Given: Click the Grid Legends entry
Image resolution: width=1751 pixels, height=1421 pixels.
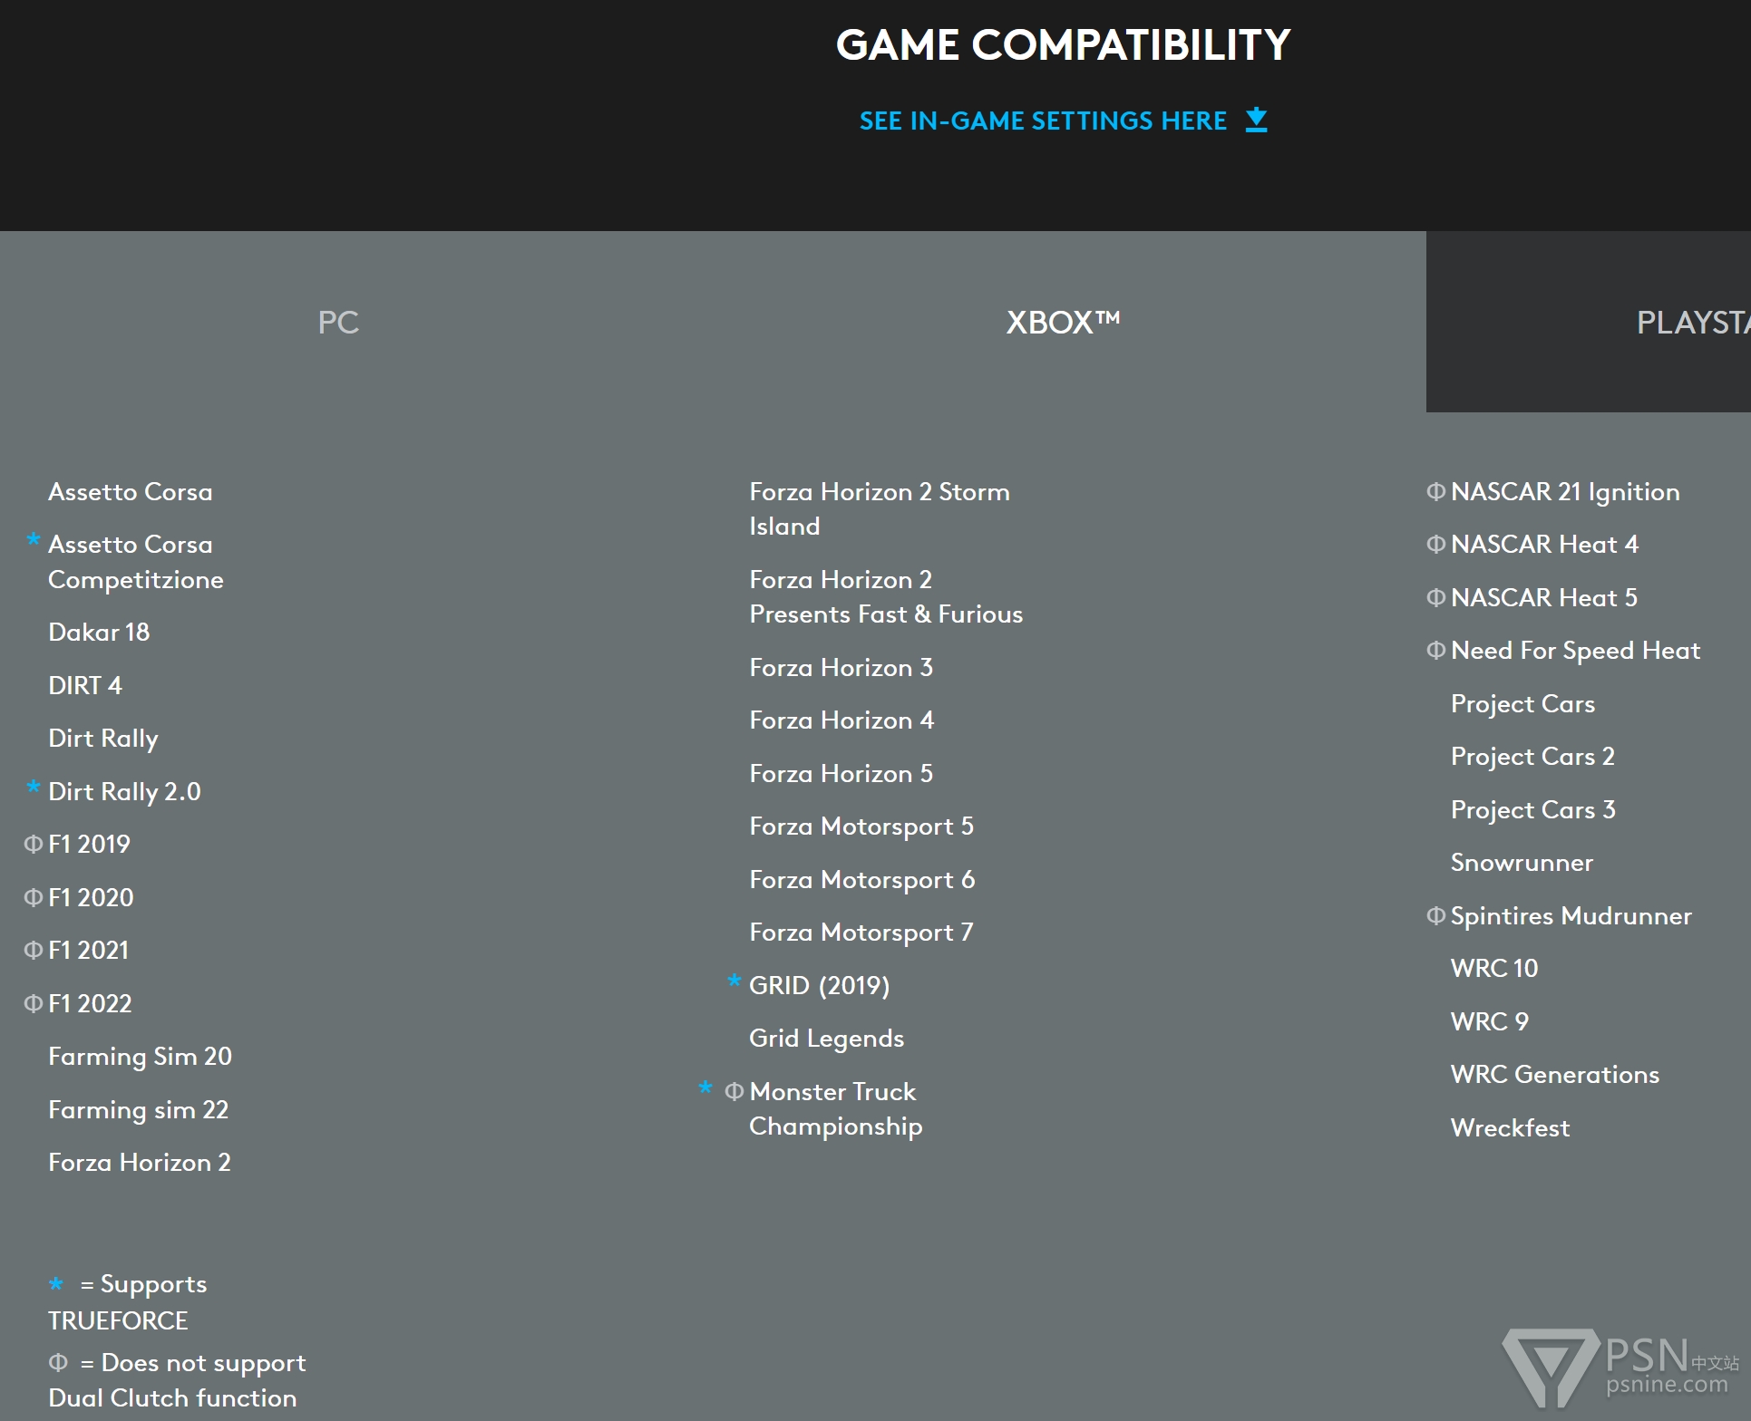Looking at the screenshot, I should tap(826, 1039).
